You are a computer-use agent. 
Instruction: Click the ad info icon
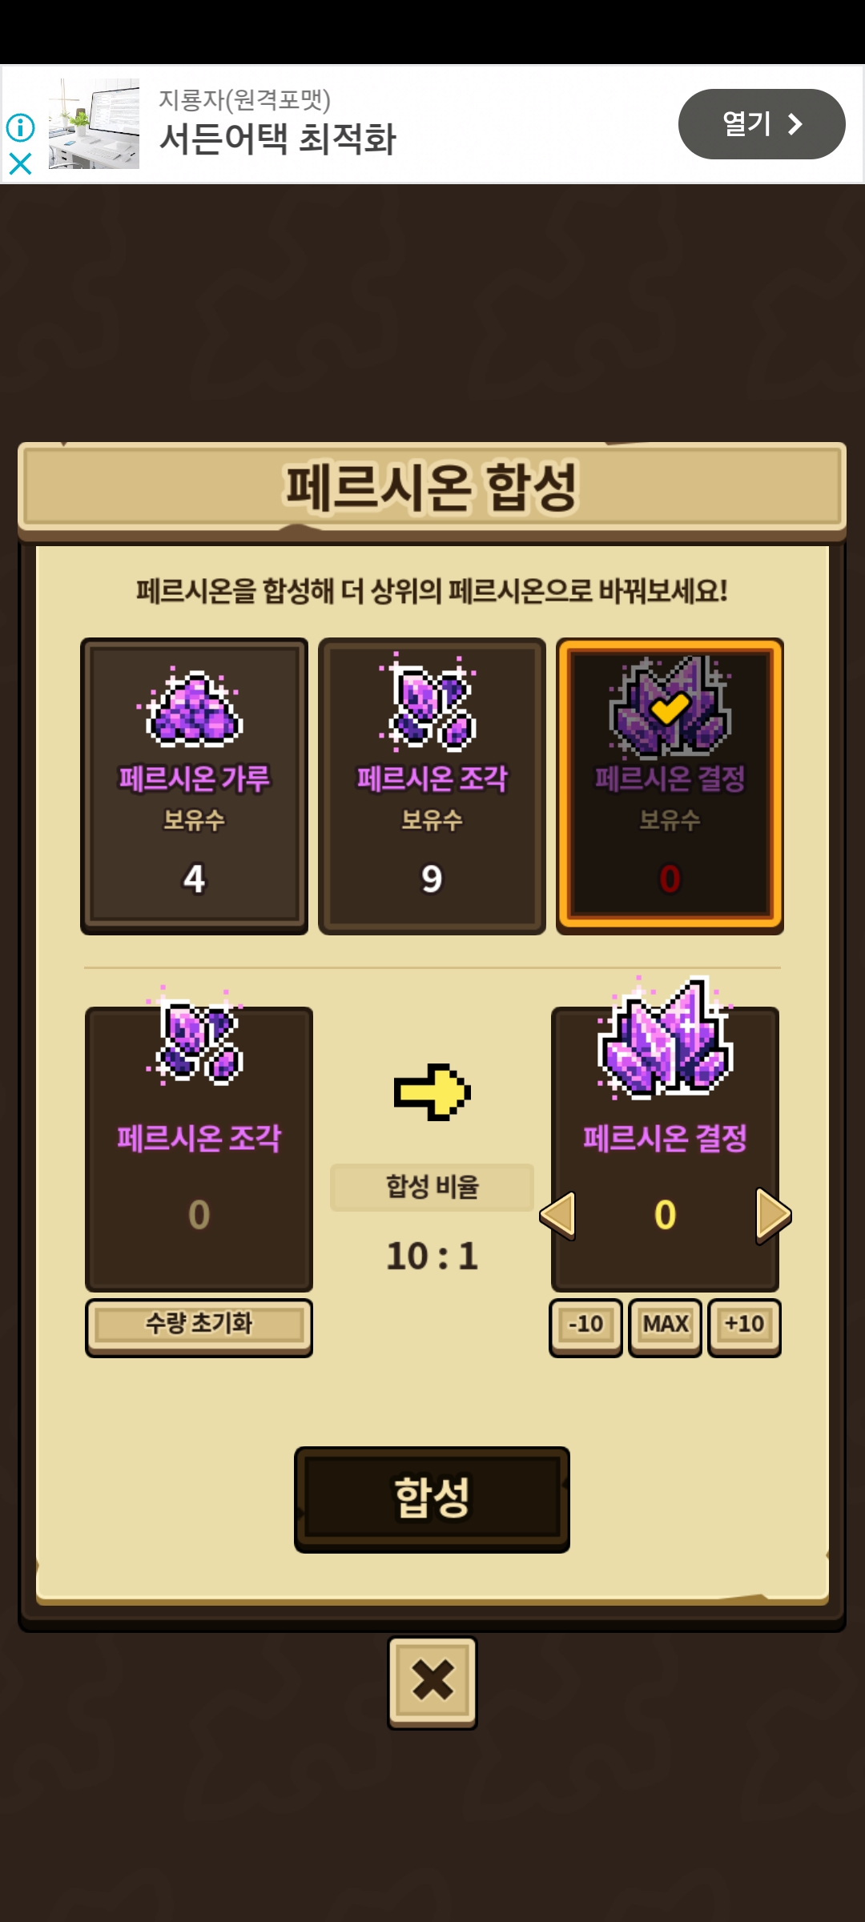click(x=21, y=127)
